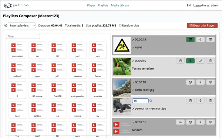Enable the Random play checkbox
Viewport: 222px width, 138px height.
pos(120,25)
